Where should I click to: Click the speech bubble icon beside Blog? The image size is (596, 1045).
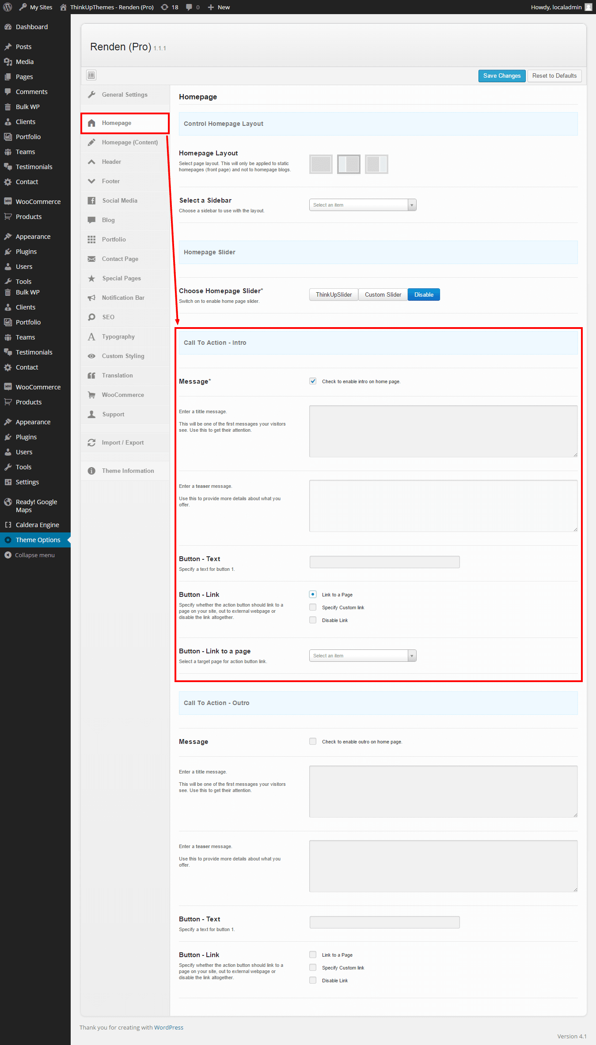(x=91, y=220)
